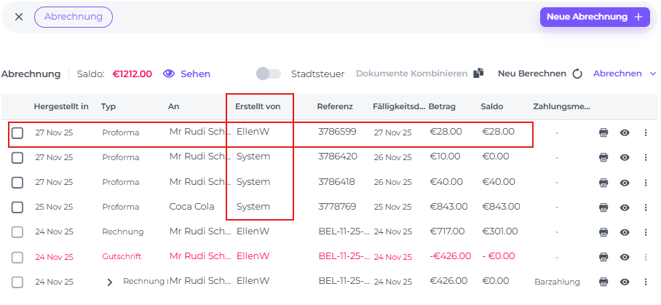View the 3786418 proforma via eye icon

click(x=625, y=182)
